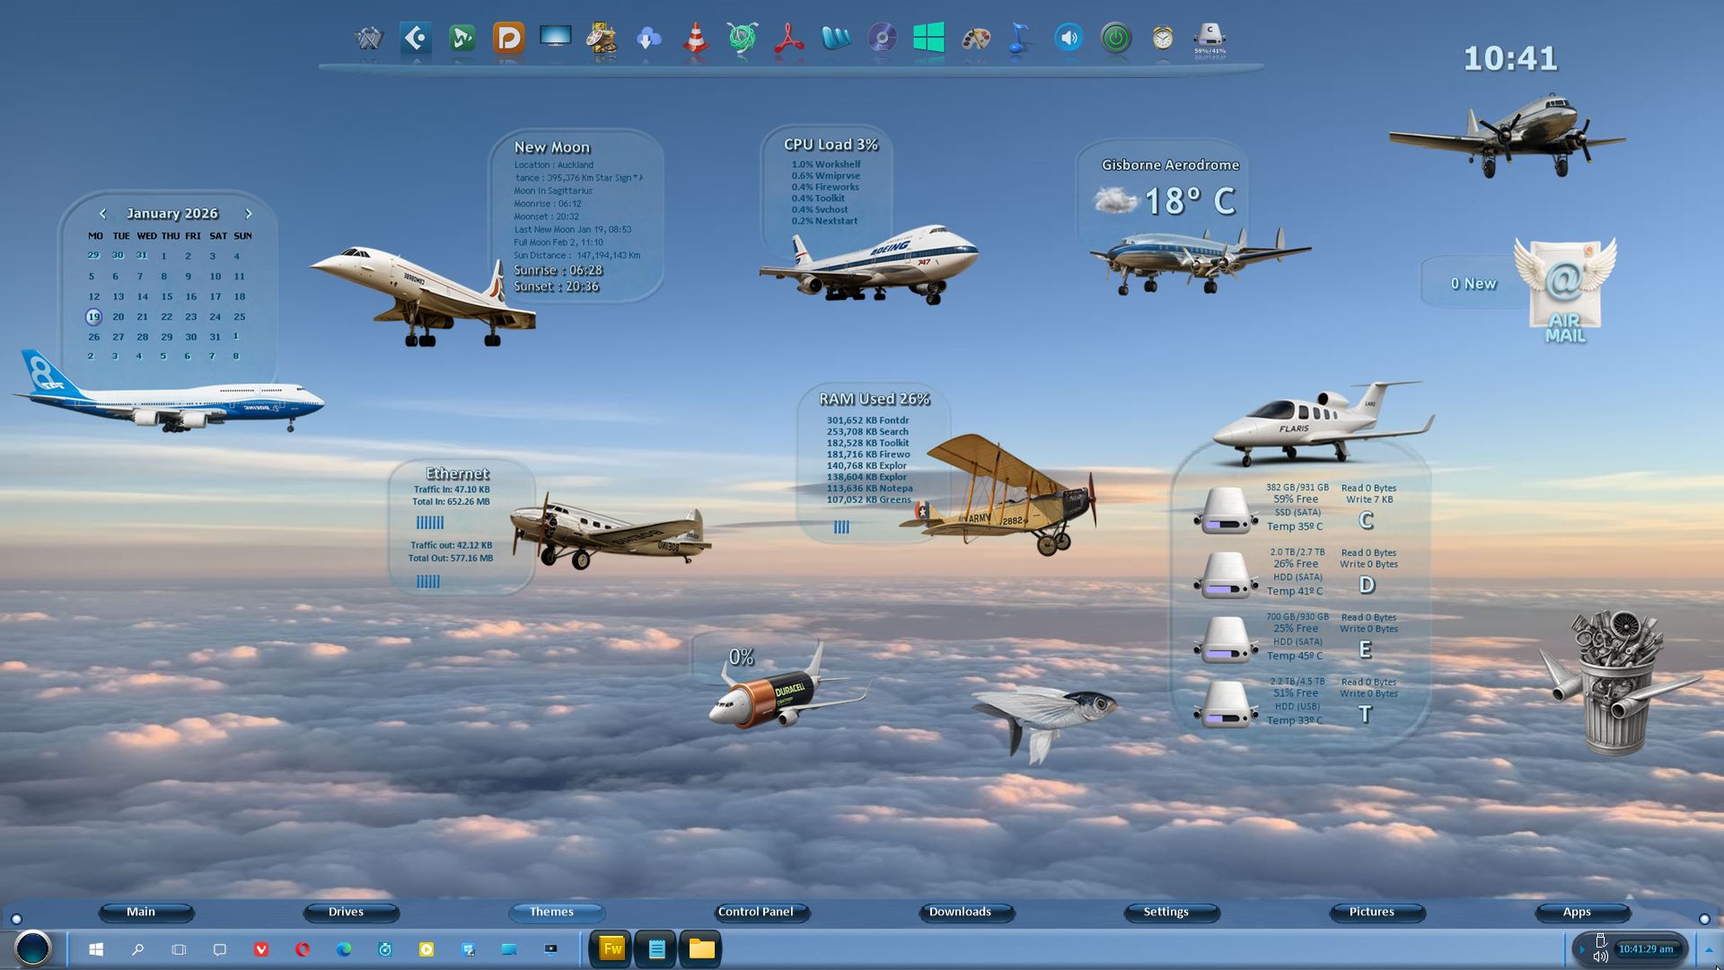The image size is (1724, 970).
Task: Open the cloud download dock icon
Action: 648,39
